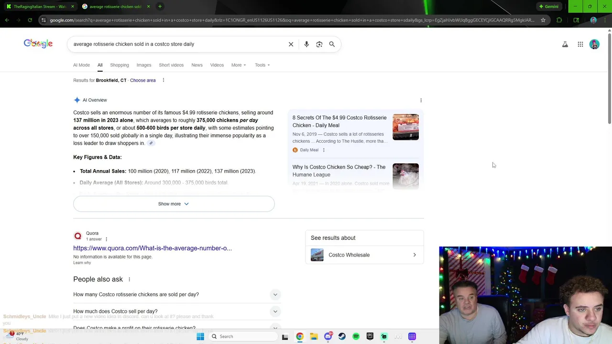Open the Google account profile picture
612x344 pixels.
[594, 44]
